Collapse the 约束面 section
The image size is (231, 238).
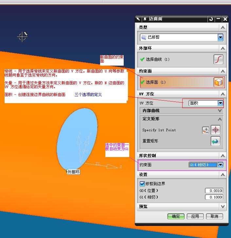(x=223, y=71)
